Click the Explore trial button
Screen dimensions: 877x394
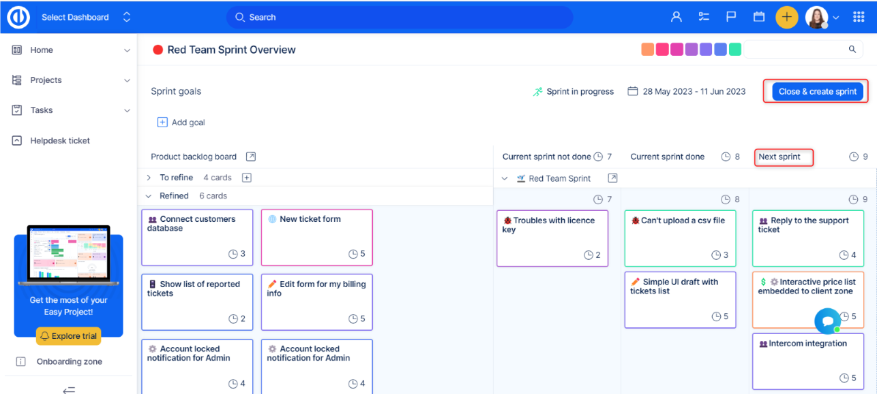click(68, 335)
